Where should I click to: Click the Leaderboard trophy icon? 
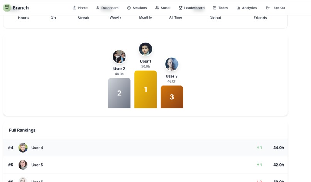pos(181,8)
